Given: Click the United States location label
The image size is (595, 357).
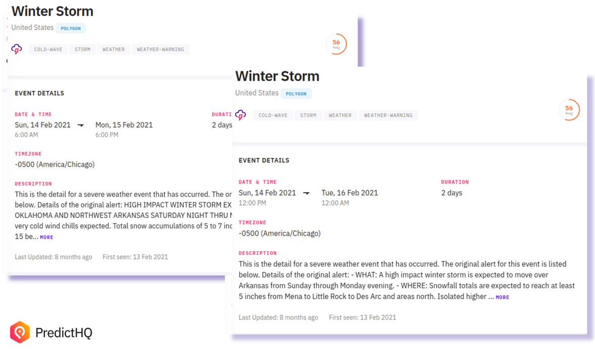Looking at the screenshot, I should pos(256,93).
